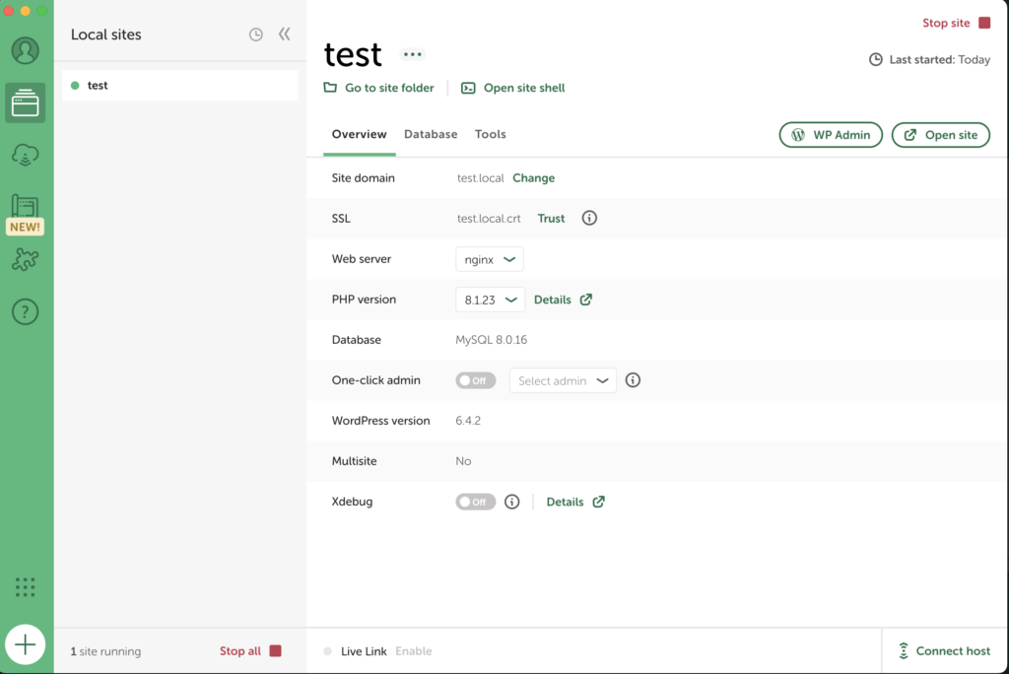Open the Blueprints icon with the NEW badge
The height and width of the screenshot is (674, 1009).
coord(25,215)
